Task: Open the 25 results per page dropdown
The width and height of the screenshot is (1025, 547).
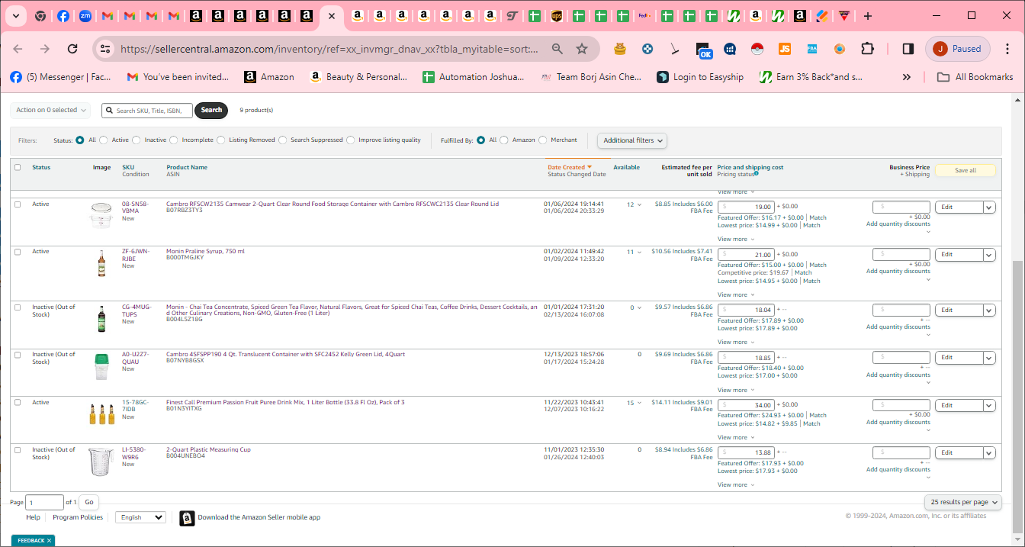Action: 964,502
